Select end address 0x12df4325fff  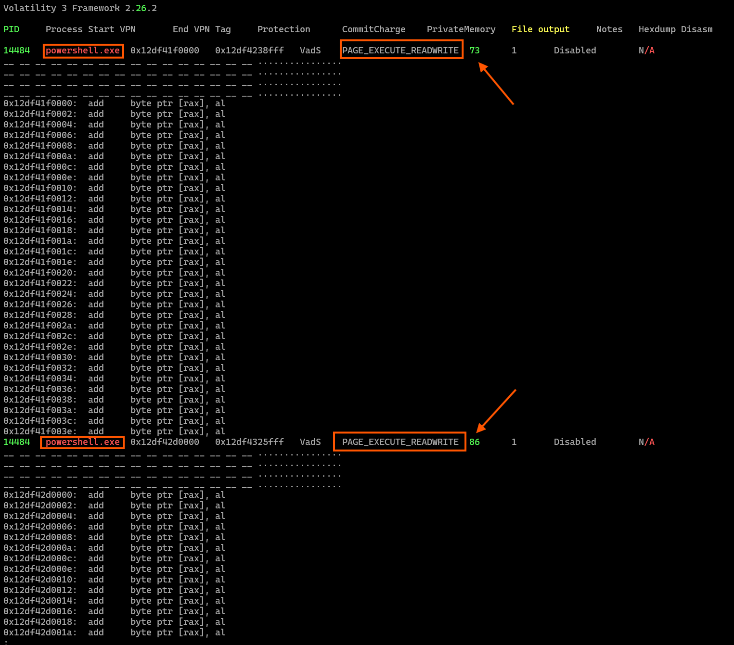point(249,442)
